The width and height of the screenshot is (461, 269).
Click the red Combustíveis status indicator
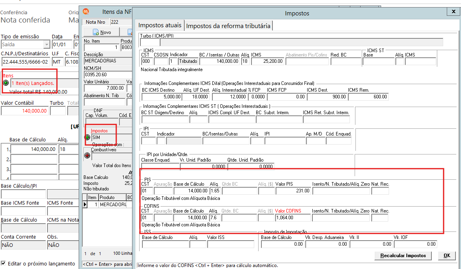87,155
